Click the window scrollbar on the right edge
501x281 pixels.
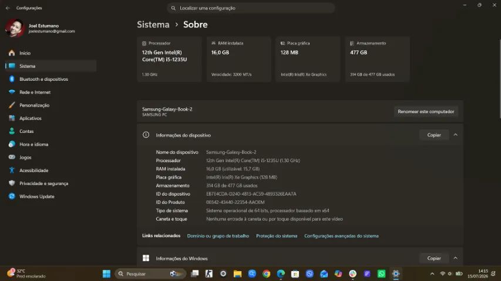pos(499,79)
